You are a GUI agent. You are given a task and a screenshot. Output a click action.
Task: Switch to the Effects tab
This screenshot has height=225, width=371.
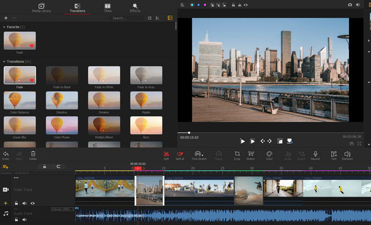pos(135,7)
